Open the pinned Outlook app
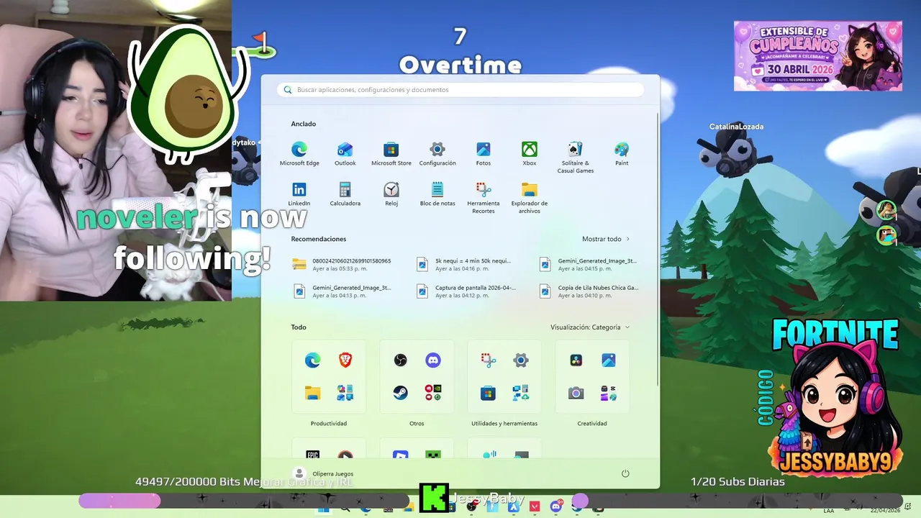921x518 pixels. point(345,153)
